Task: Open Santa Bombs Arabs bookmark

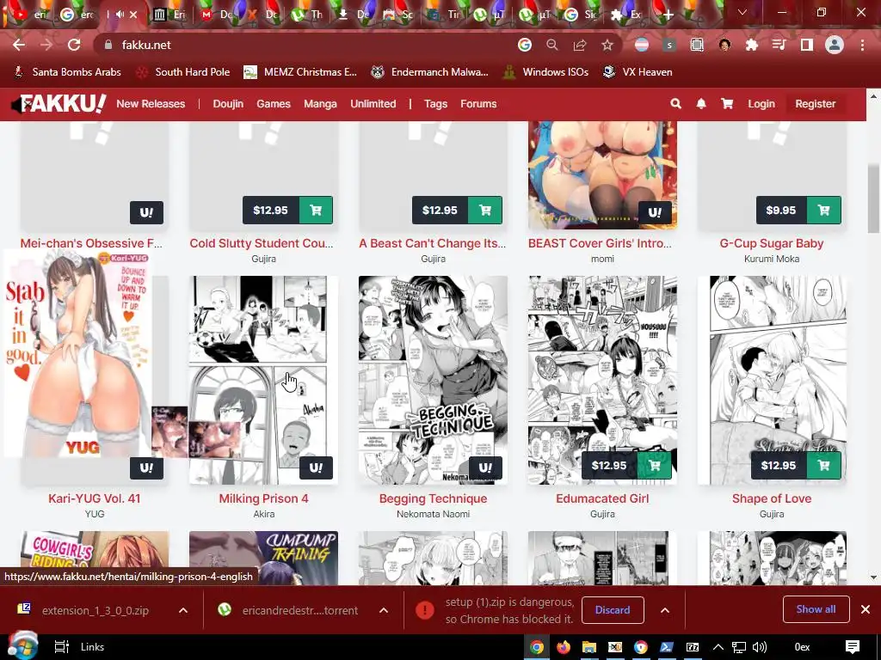Action: coord(67,72)
